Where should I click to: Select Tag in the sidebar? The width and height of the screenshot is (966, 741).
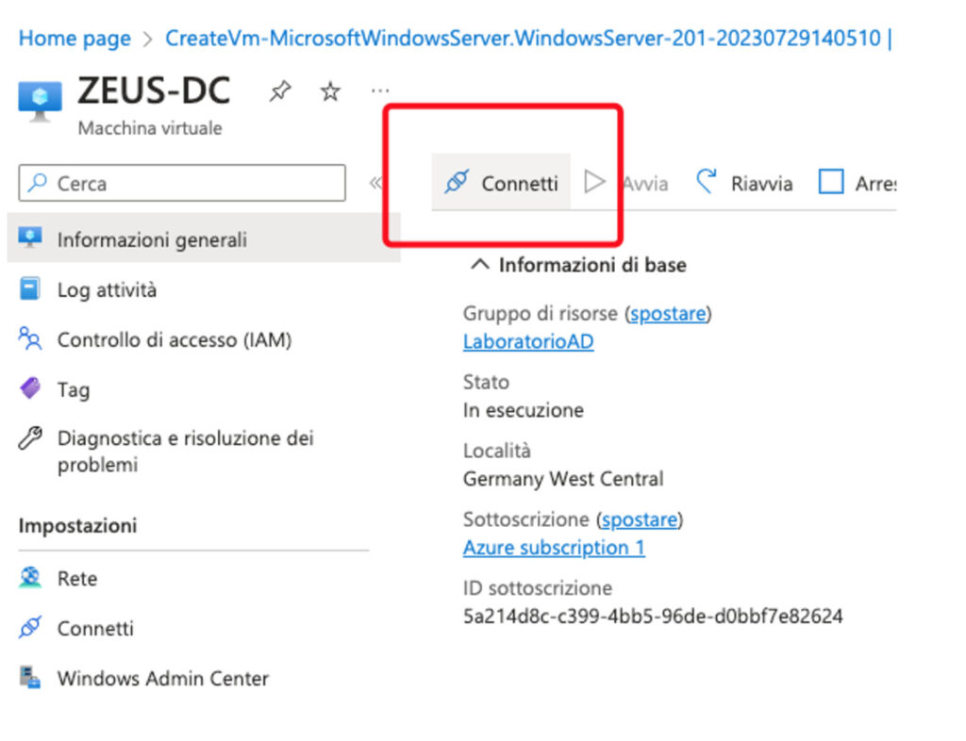[x=73, y=389]
